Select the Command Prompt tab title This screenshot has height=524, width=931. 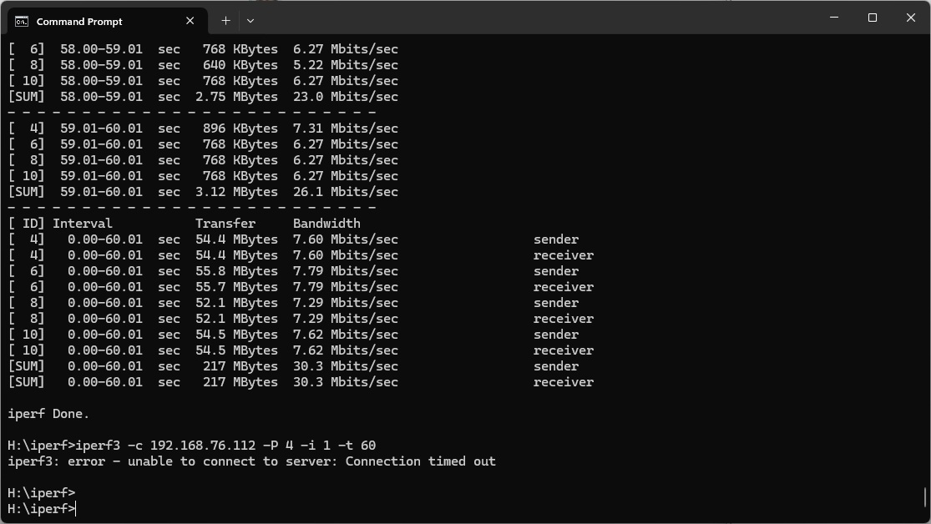click(x=79, y=21)
